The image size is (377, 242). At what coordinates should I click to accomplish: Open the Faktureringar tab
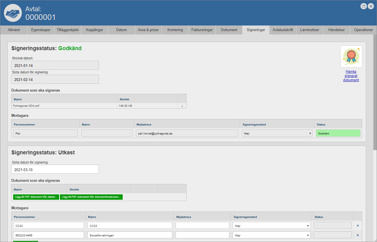coord(202,30)
